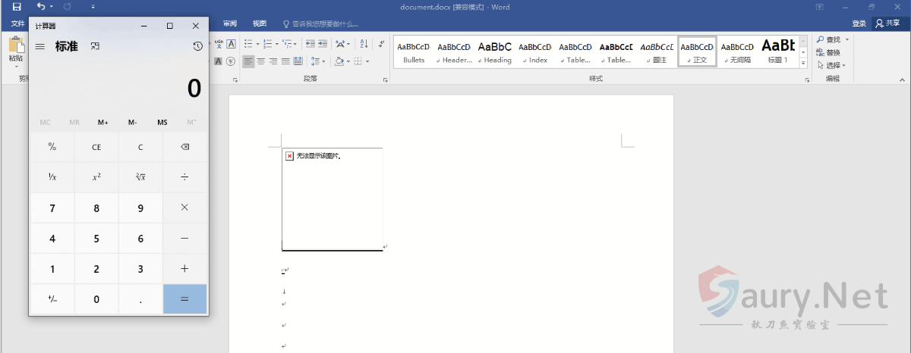
Task: Click the calculator keep-on-top icon
Action: 95,46
